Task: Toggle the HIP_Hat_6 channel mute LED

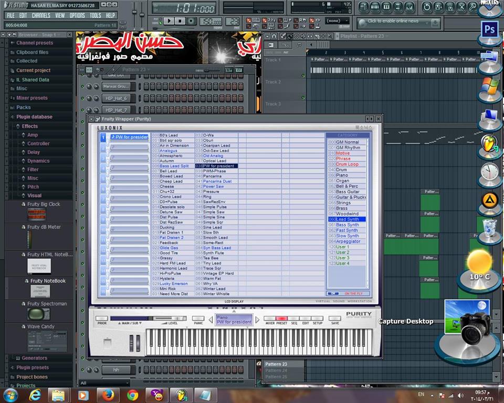Action: point(82,98)
